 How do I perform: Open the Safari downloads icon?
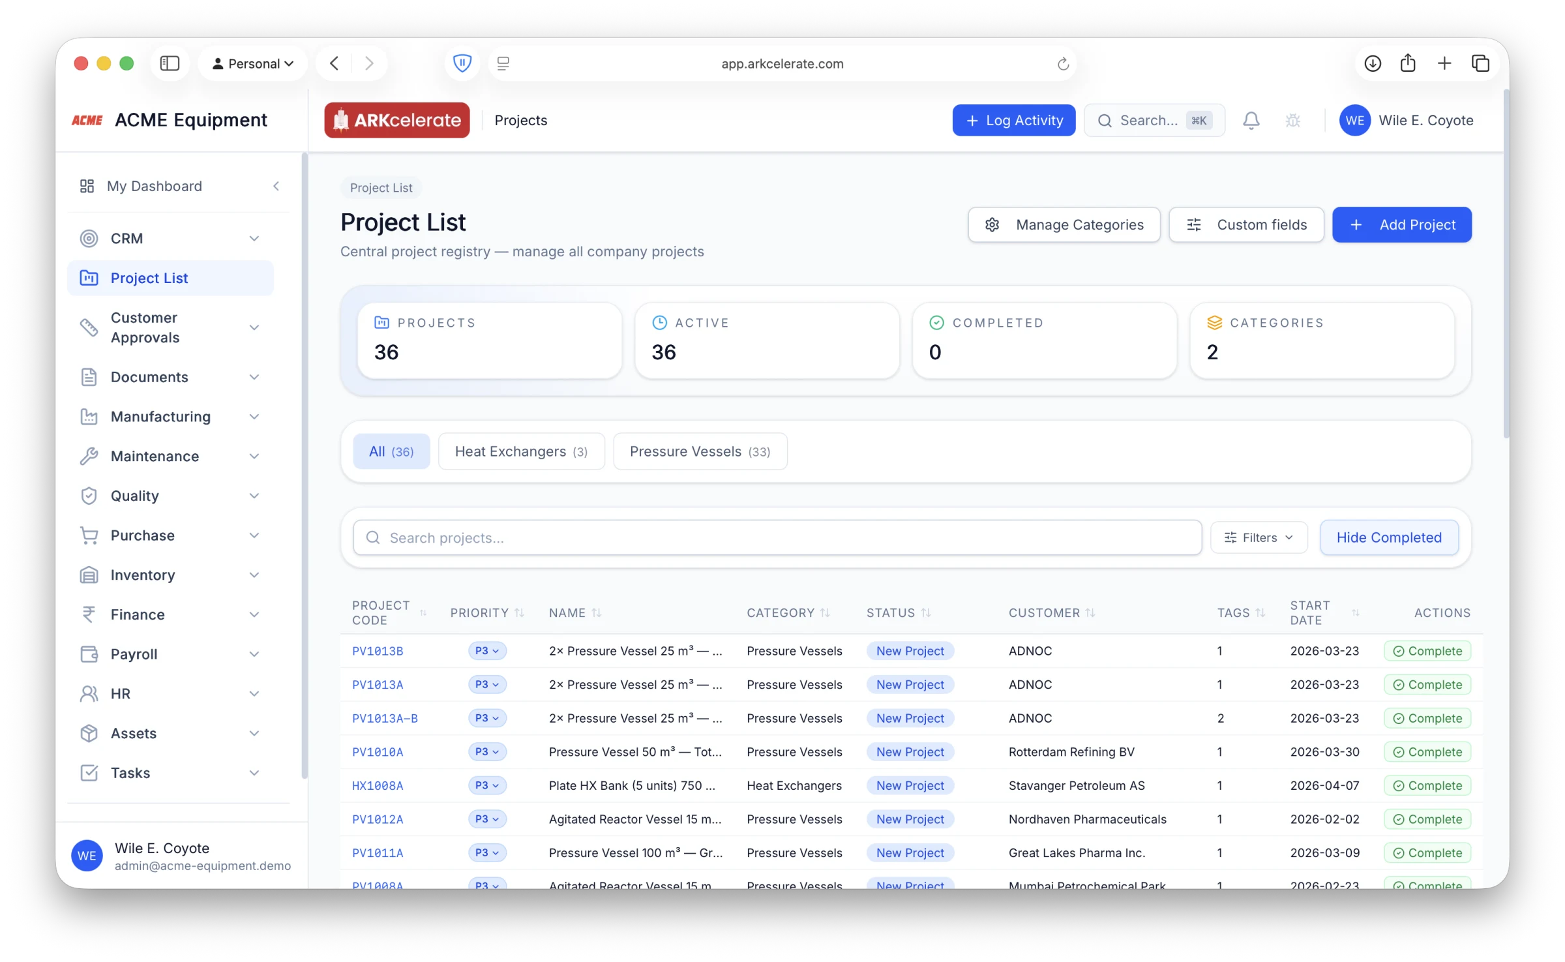click(x=1373, y=63)
